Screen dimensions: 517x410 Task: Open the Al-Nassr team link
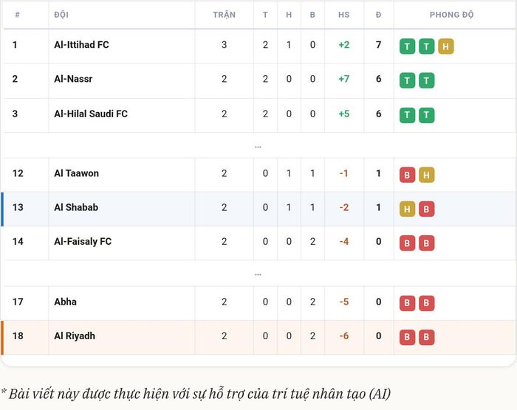pos(73,79)
